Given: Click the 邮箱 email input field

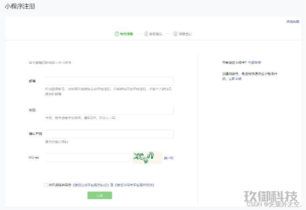Looking at the screenshot, I should (x=109, y=81).
